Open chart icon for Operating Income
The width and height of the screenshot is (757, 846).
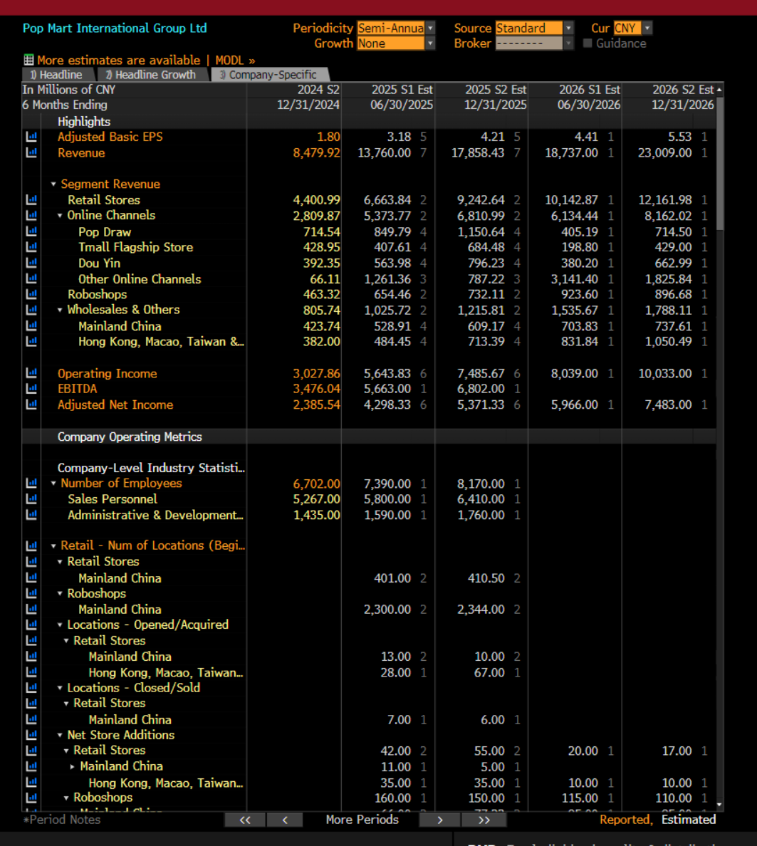(x=31, y=373)
